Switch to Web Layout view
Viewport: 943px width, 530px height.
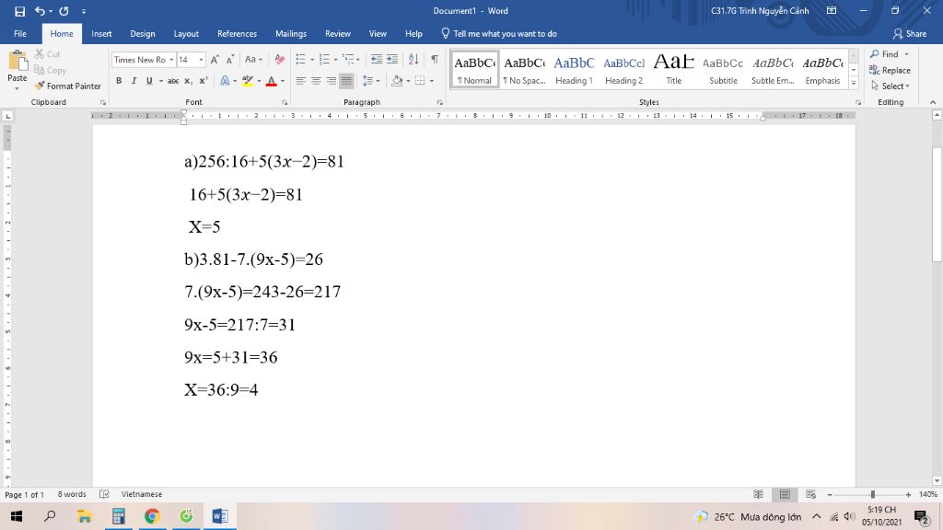click(x=810, y=494)
